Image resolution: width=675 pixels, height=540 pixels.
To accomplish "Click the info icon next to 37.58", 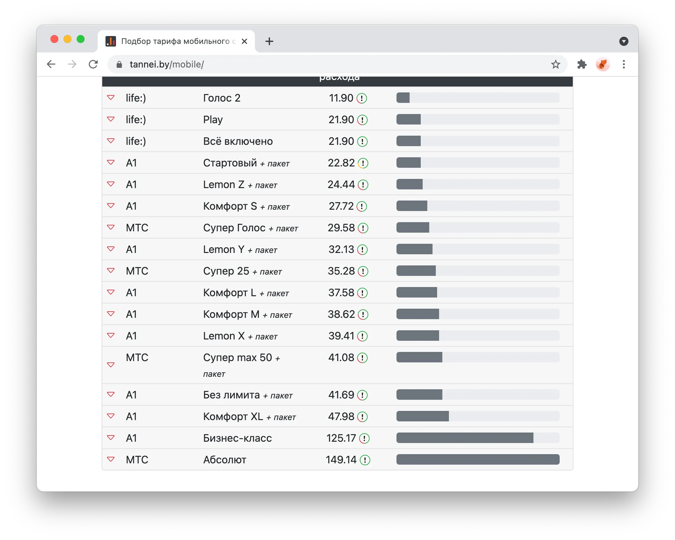I will point(362,293).
